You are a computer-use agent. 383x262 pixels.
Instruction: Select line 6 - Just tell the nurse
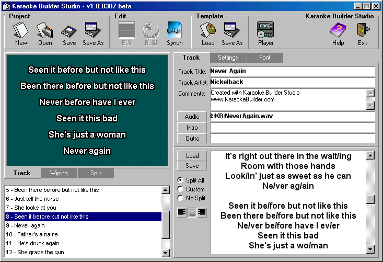click(83, 199)
